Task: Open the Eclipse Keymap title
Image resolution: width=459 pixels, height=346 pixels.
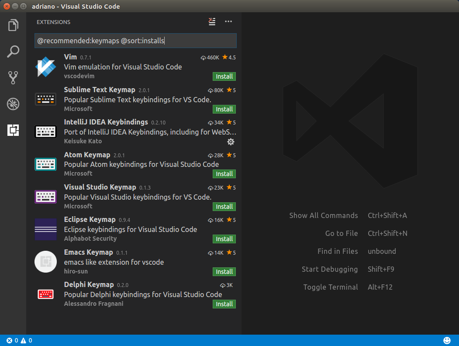Action: tap(90, 220)
